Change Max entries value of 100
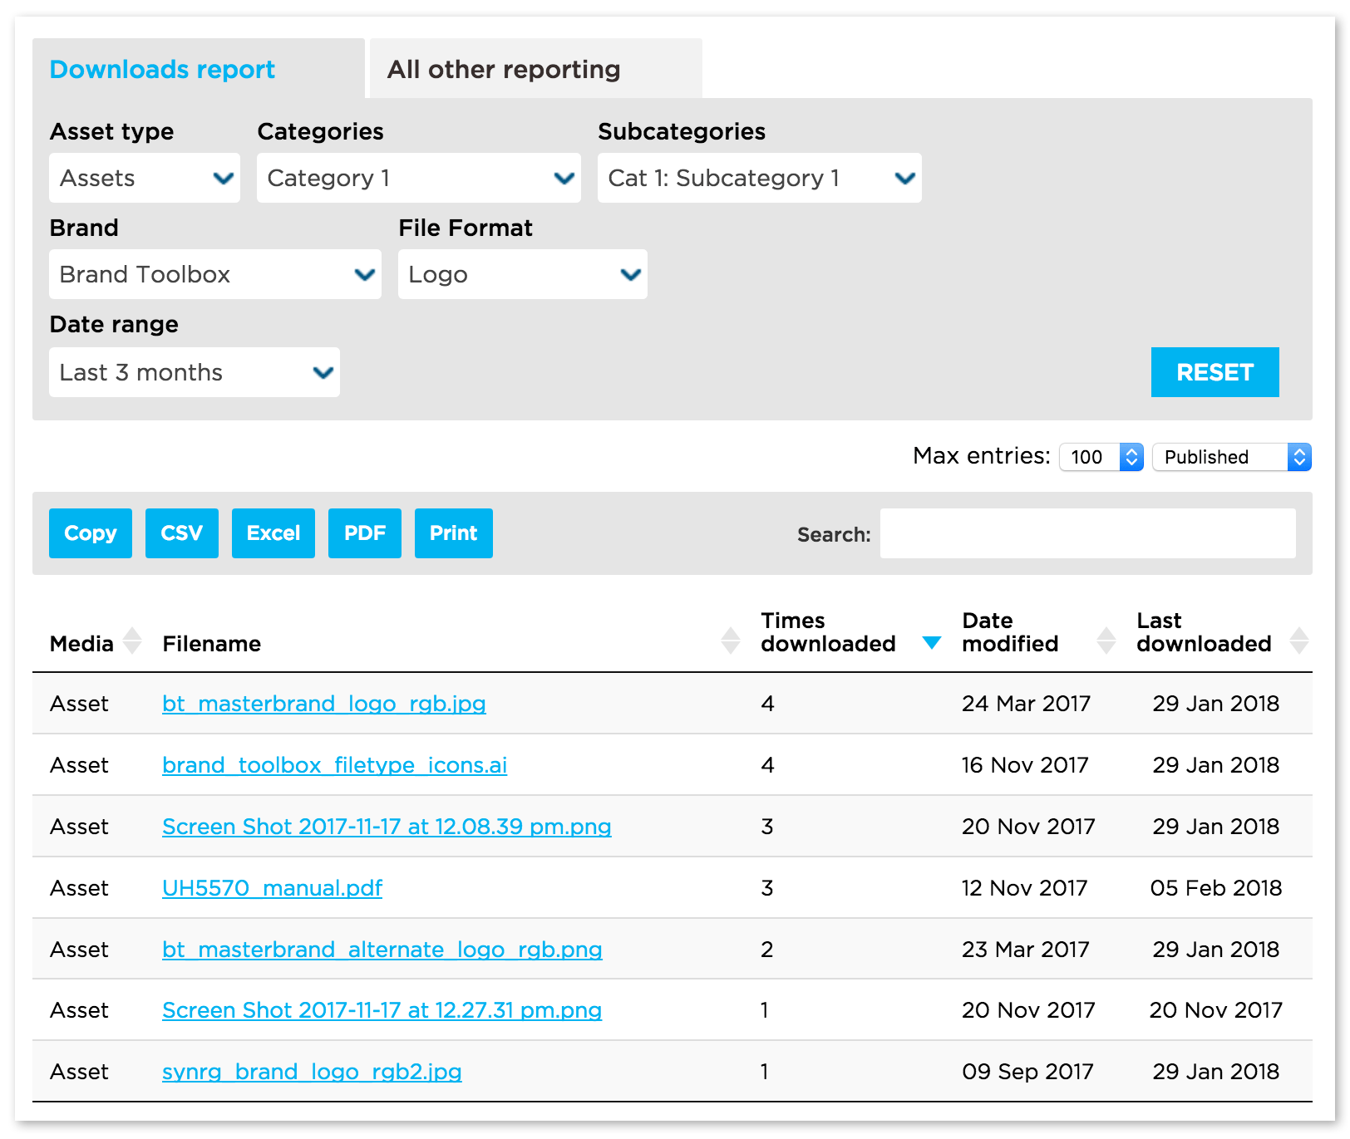The height and width of the screenshot is (1139, 1350). 1101,457
